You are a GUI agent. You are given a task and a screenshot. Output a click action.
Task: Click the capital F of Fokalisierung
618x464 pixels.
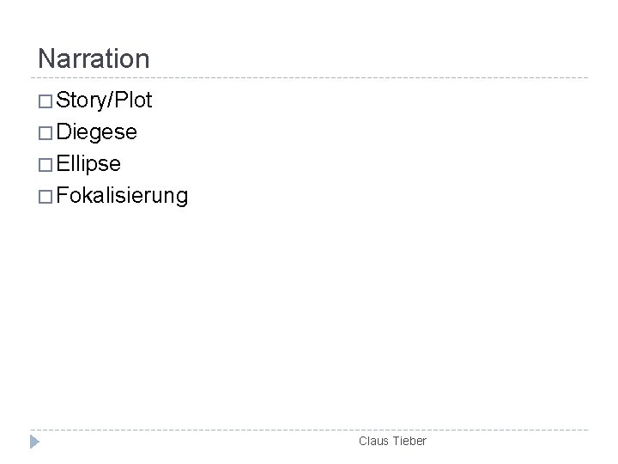pyautogui.click(x=63, y=194)
